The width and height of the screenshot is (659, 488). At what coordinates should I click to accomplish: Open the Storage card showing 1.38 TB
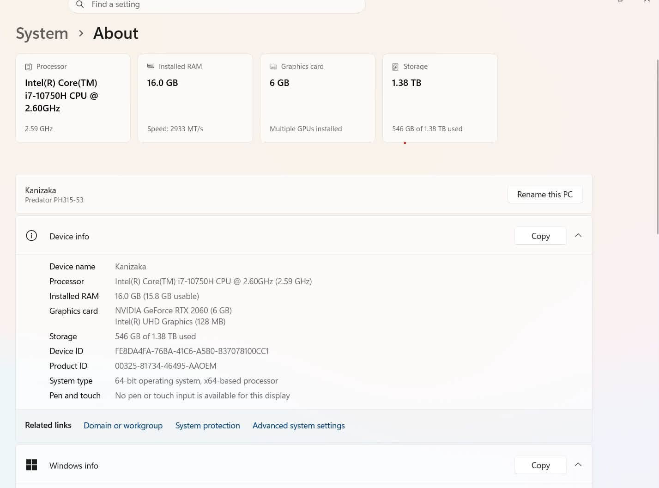click(x=440, y=98)
